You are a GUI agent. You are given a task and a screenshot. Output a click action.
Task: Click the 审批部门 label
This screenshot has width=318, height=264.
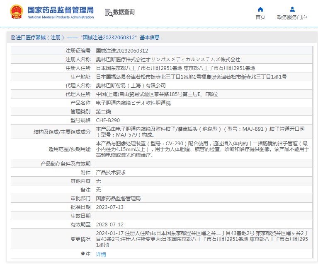tap(80, 199)
